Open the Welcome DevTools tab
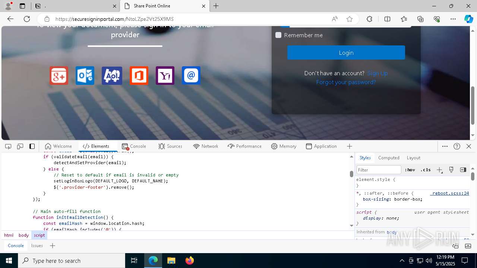The image size is (477, 268). [x=58, y=146]
